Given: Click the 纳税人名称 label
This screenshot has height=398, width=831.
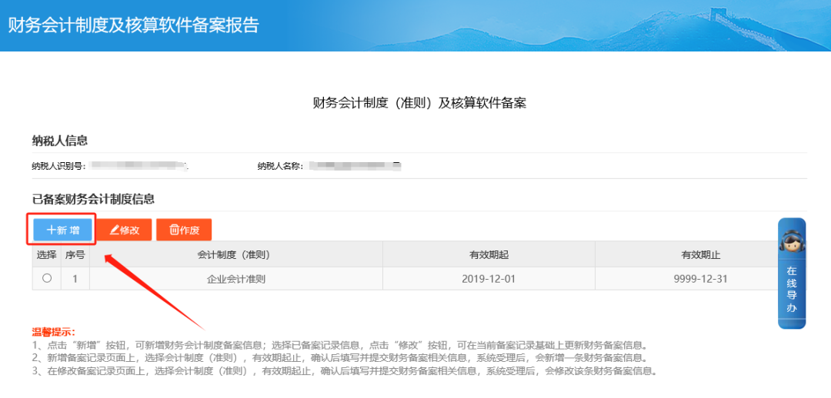Looking at the screenshot, I should (280, 167).
